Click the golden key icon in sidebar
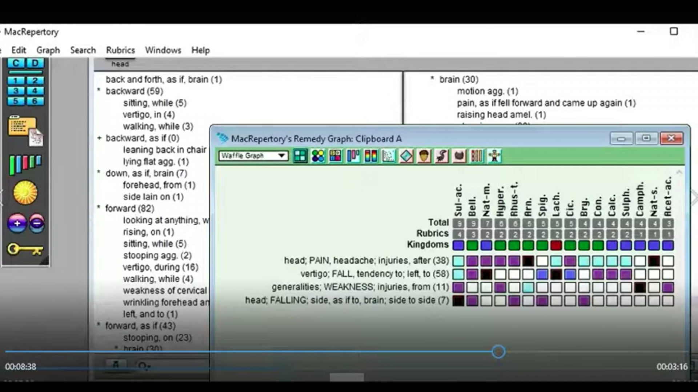 (25, 249)
